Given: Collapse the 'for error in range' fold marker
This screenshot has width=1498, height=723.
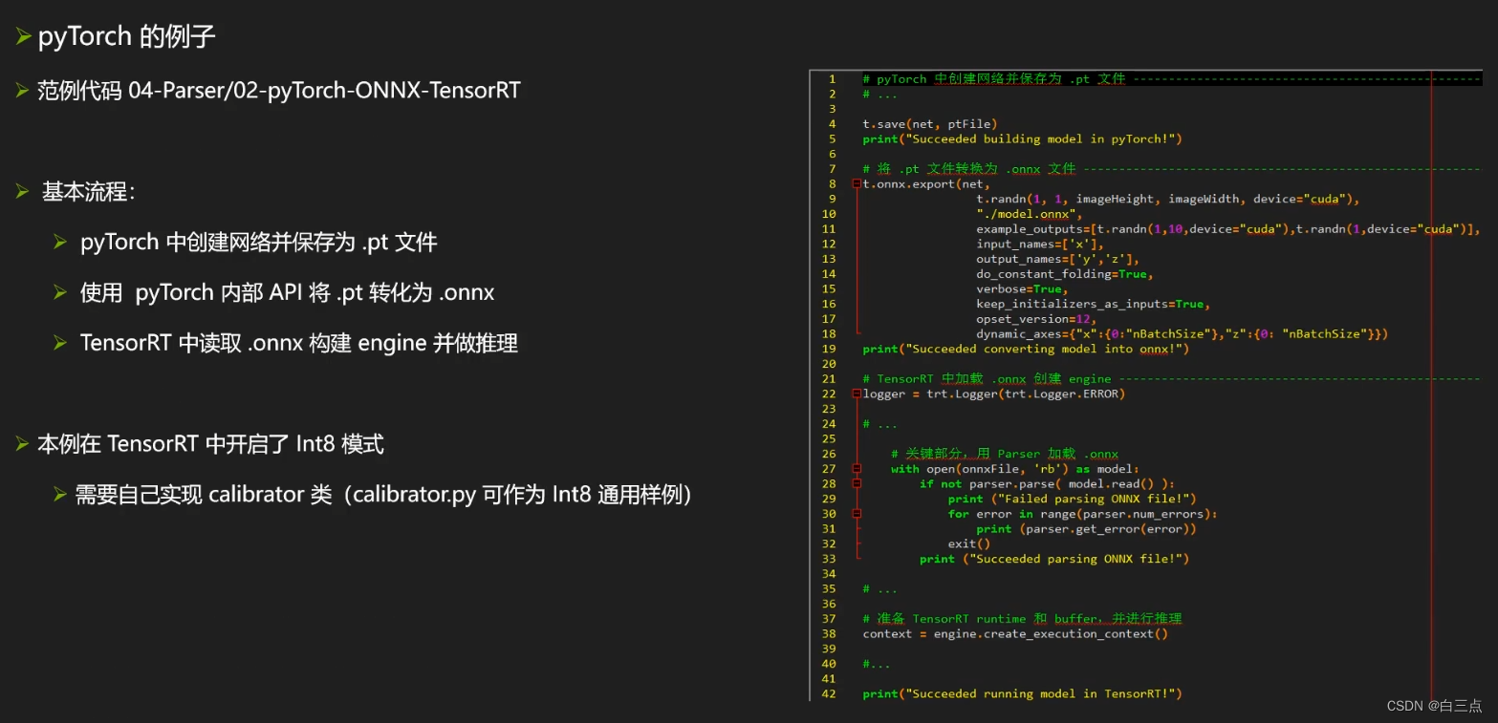Looking at the screenshot, I should [857, 514].
